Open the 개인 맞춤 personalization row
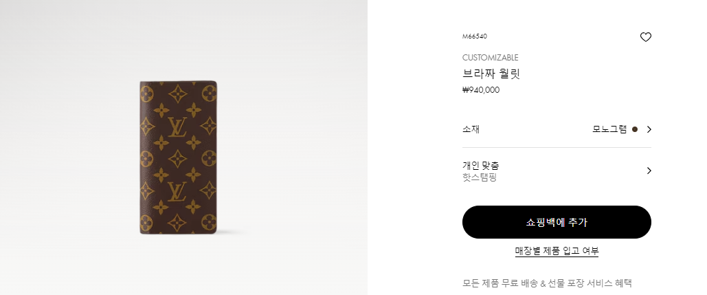This screenshot has height=295, width=707. [x=557, y=171]
